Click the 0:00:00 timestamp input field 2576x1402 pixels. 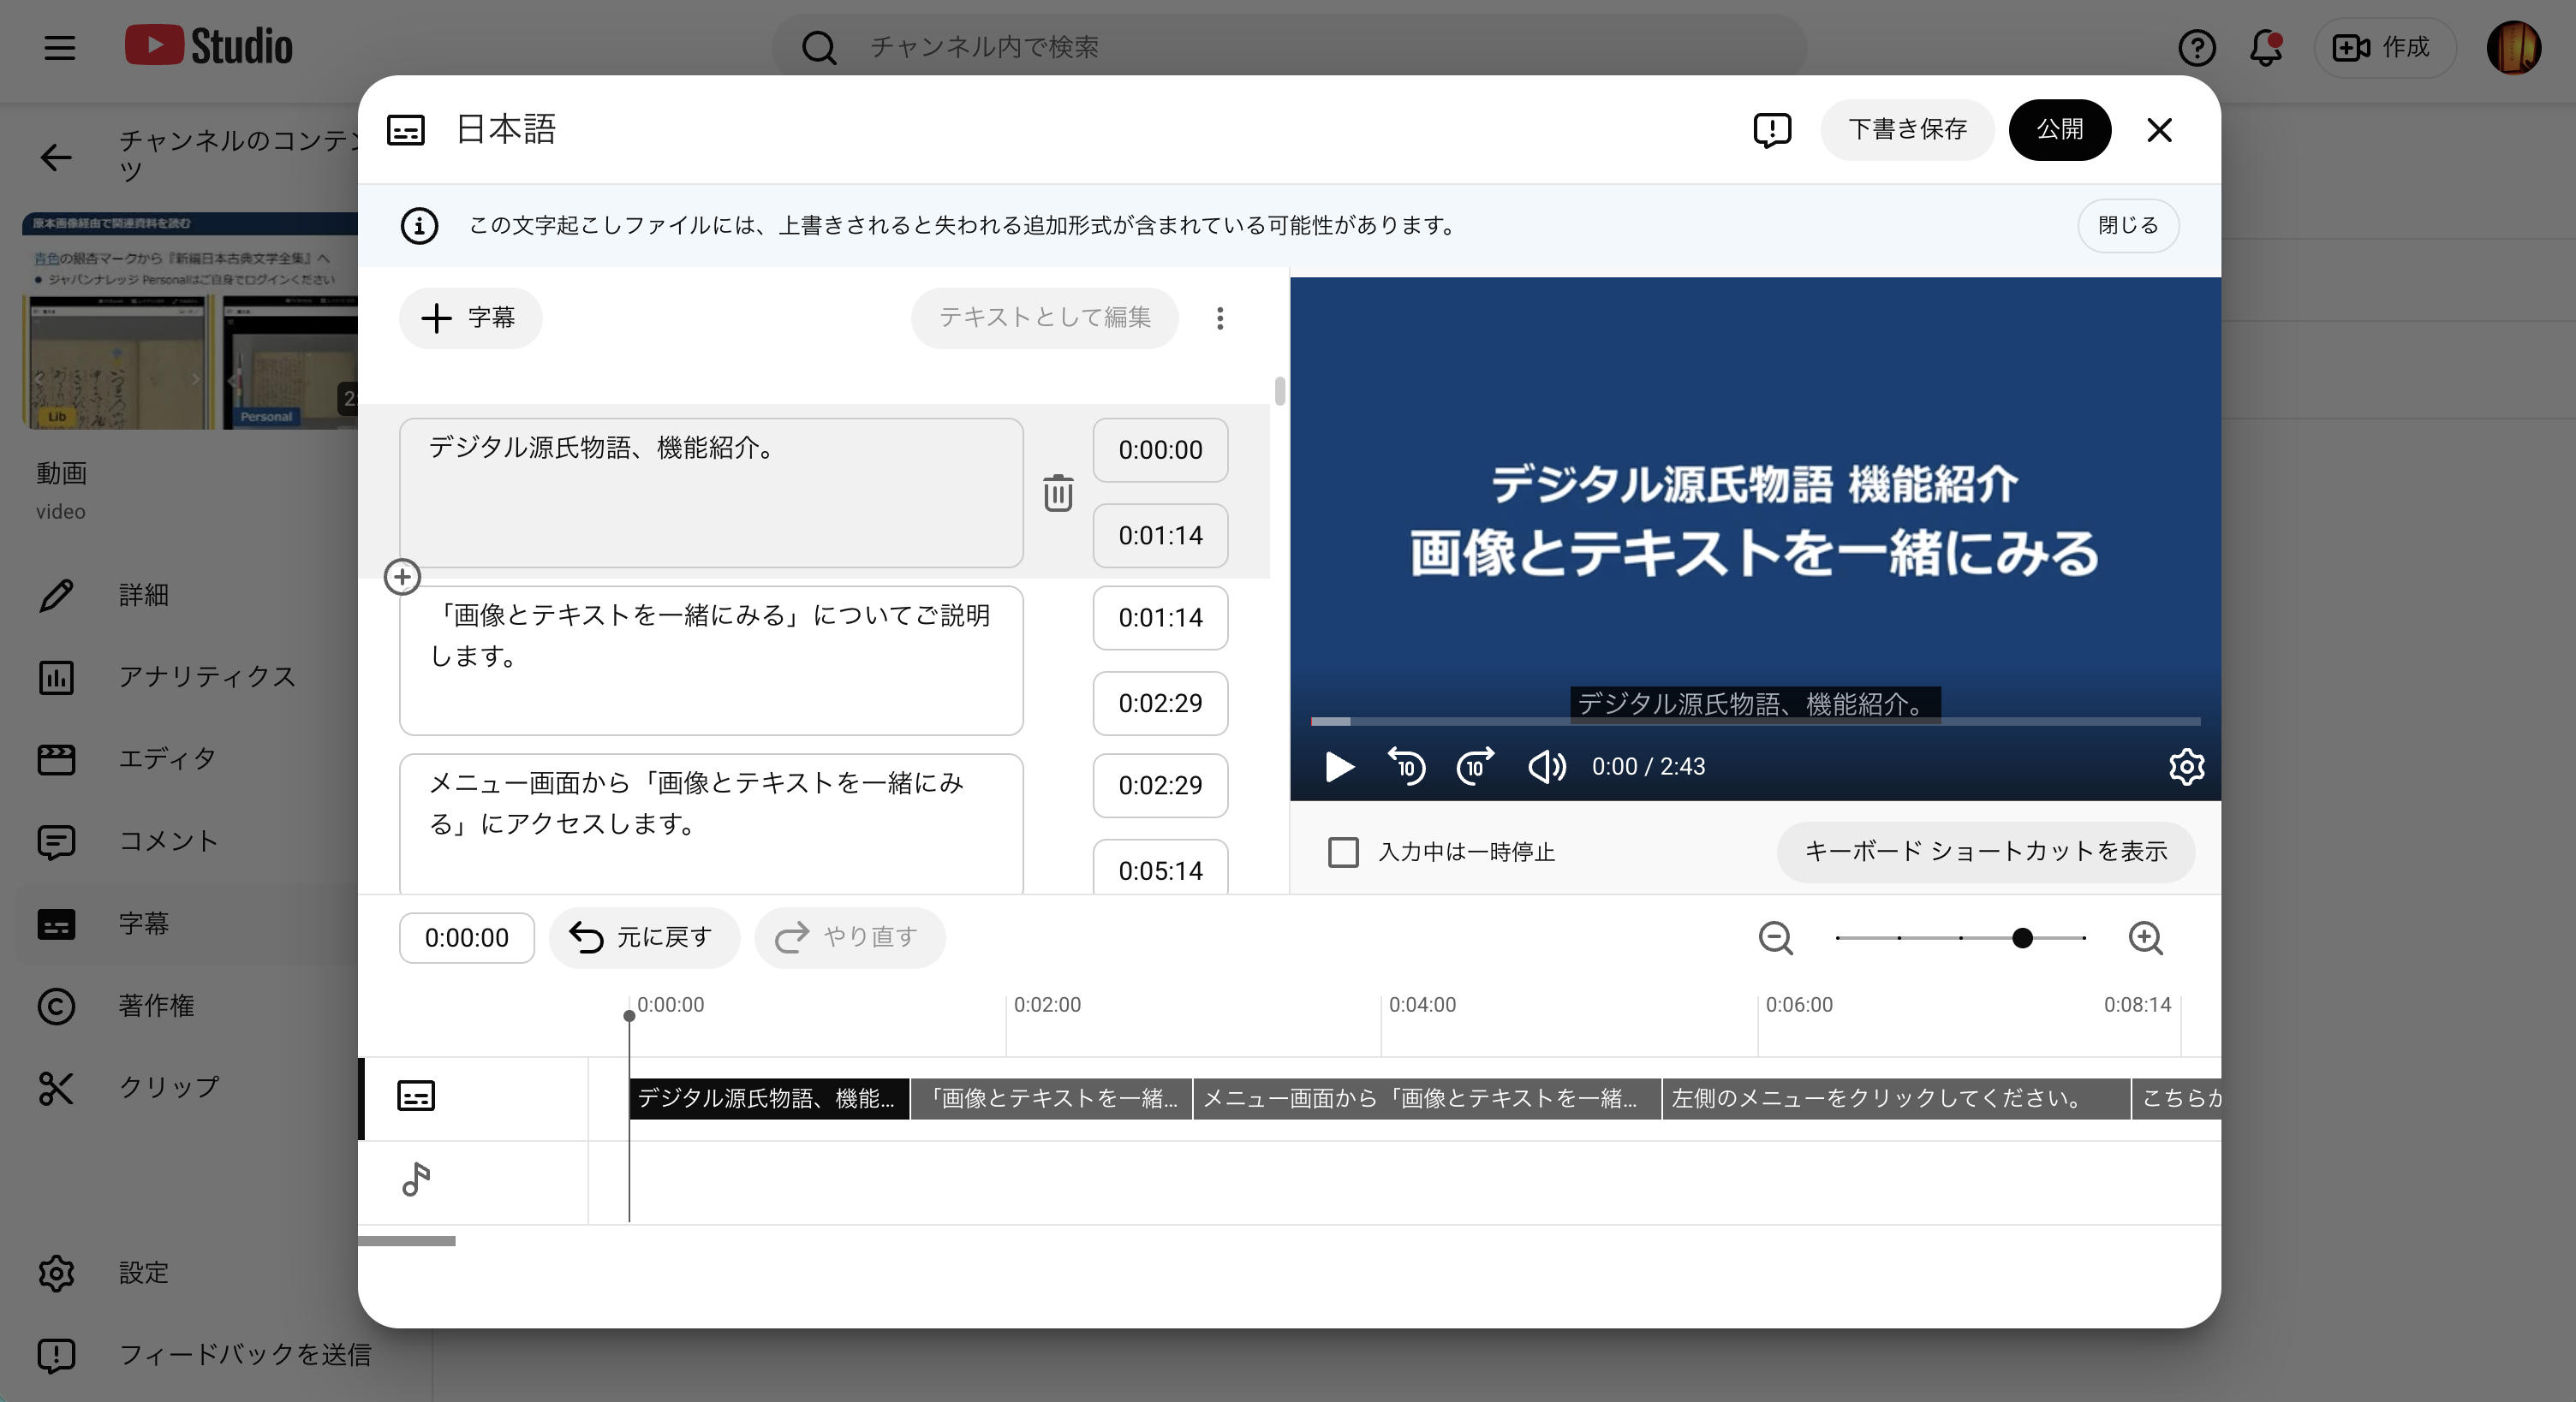466,937
